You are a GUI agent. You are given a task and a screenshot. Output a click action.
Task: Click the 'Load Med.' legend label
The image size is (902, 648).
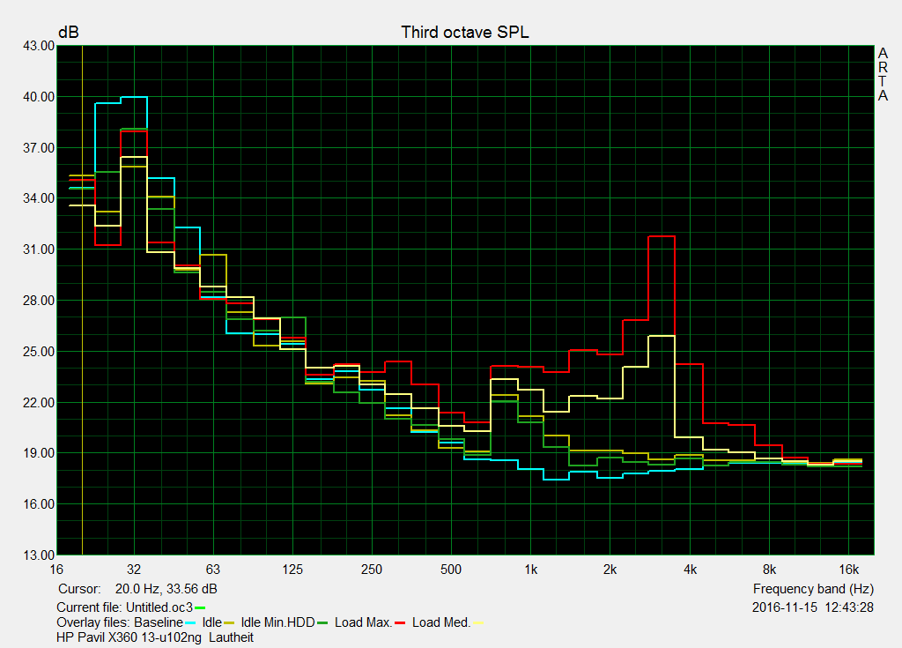441,622
